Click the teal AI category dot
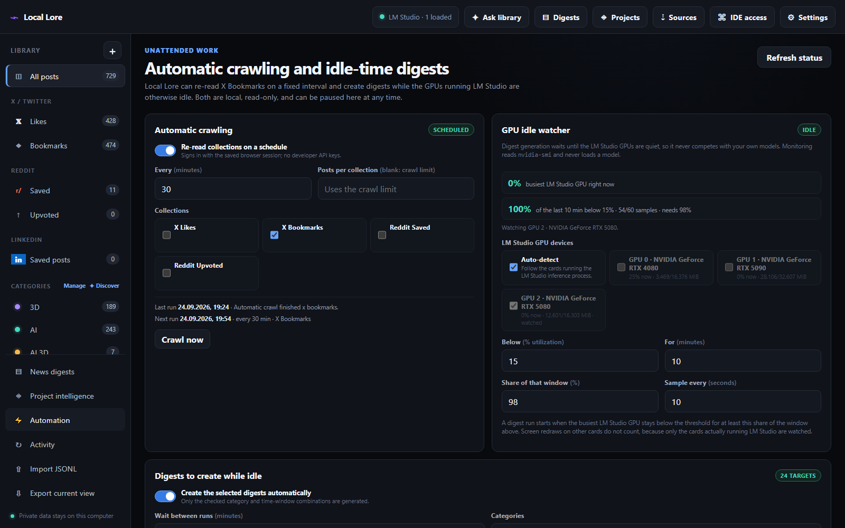Screen dimensions: 845x528 (17, 329)
